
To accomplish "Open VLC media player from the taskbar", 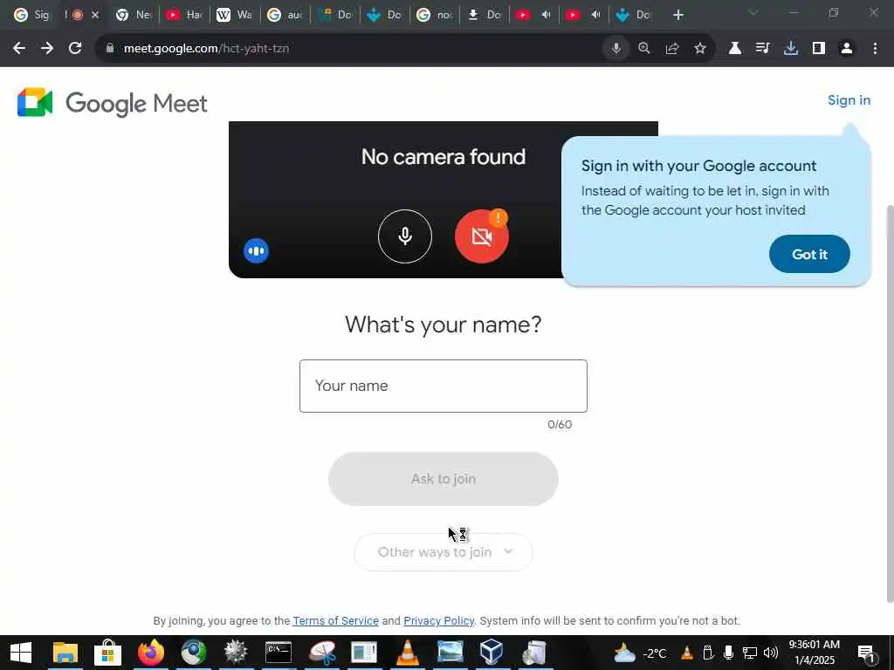I will [407, 653].
